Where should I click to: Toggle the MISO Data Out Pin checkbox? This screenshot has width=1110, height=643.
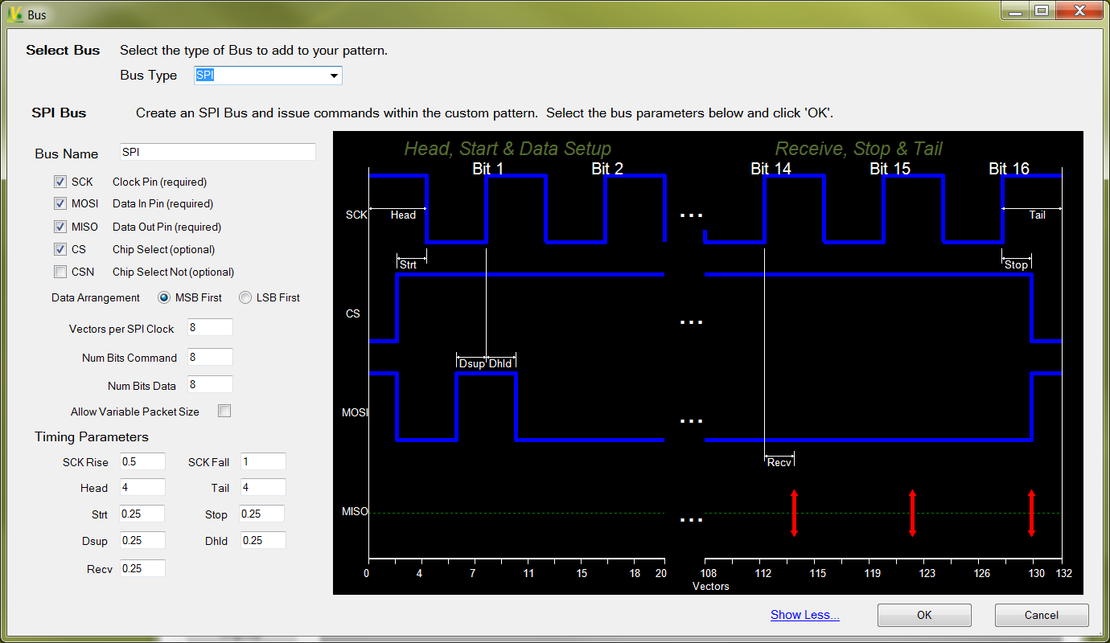point(60,227)
